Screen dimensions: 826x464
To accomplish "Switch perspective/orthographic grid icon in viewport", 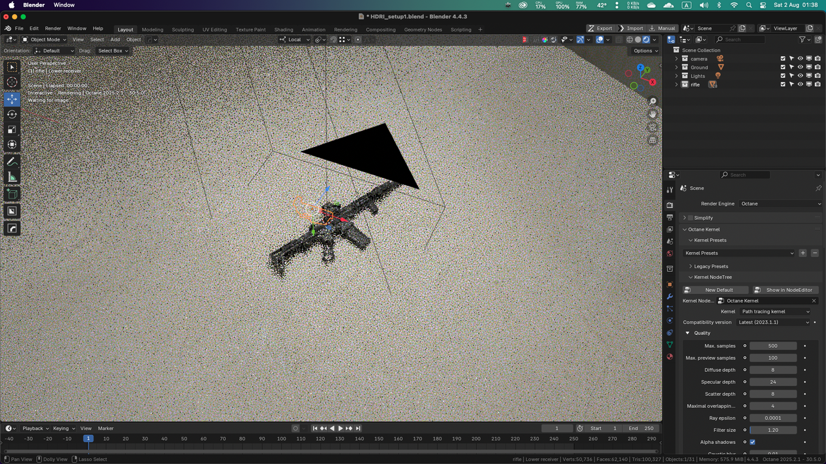I will pos(653,140).
